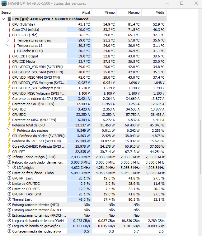
Task: Click the Atual column header
Action: pos(79,12)
